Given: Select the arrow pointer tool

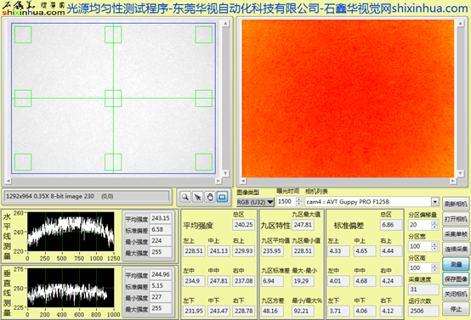Looking at the screenshot, I should 197,197.
